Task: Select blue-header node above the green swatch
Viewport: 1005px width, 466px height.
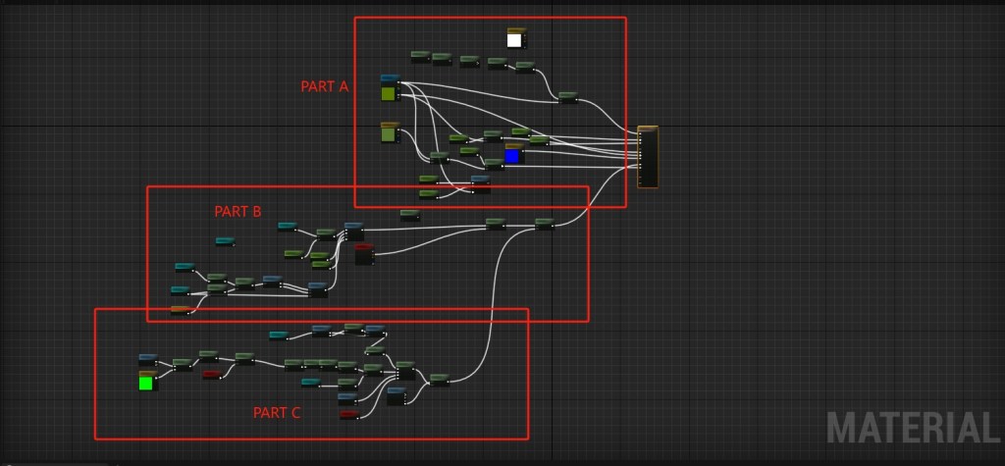Action: (x=147, y=359)
